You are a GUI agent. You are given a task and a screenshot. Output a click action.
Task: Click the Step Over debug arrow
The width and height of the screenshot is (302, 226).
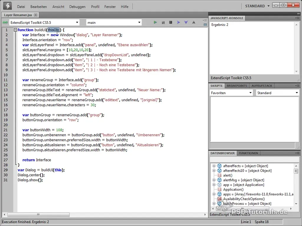pyautogui.click(x=178, y=22)
